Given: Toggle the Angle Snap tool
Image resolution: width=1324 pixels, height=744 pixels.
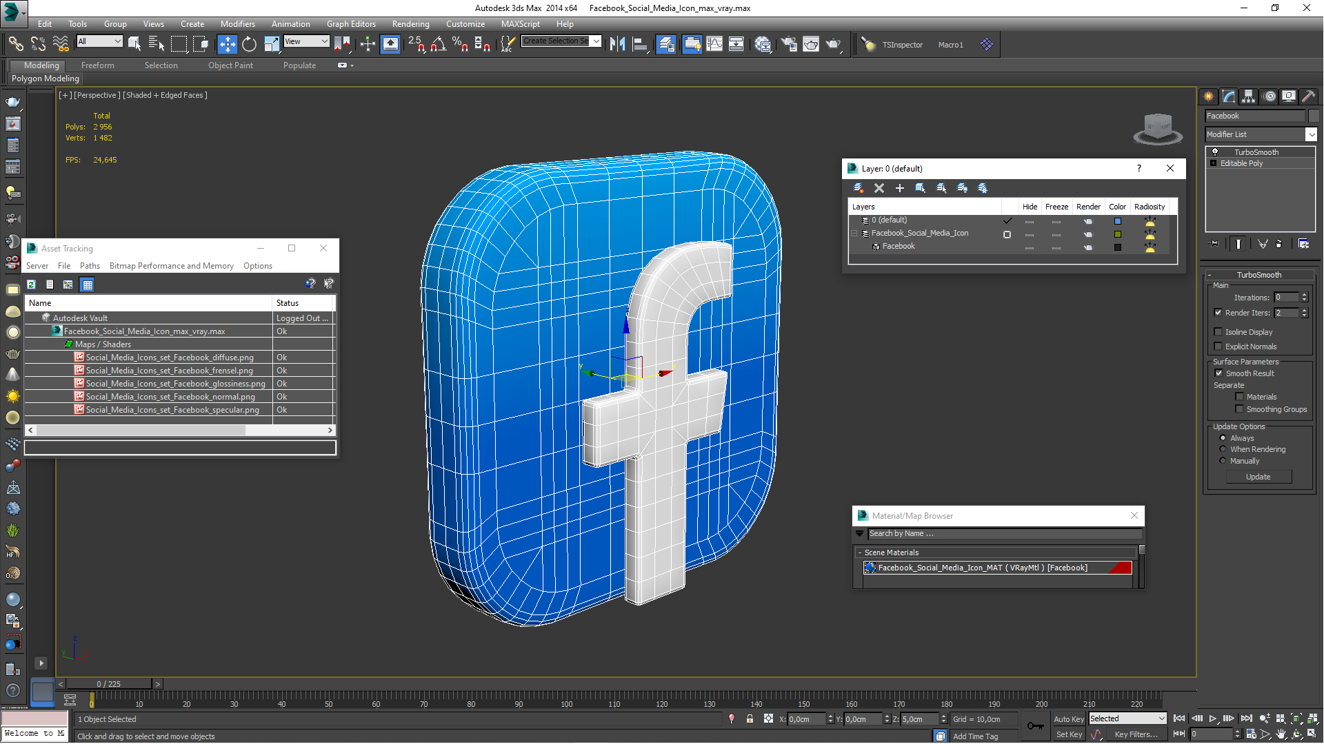Looking at the screenshot, I should 438,44.
